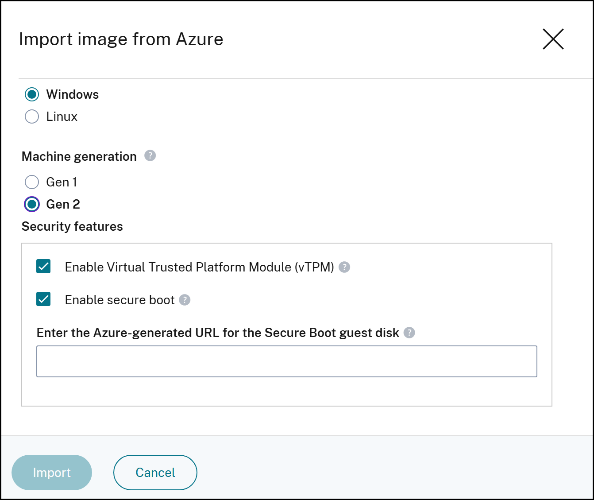Click the Machine generation label
This screenshot has width=594, height=500.
click(x=79, y=156)
